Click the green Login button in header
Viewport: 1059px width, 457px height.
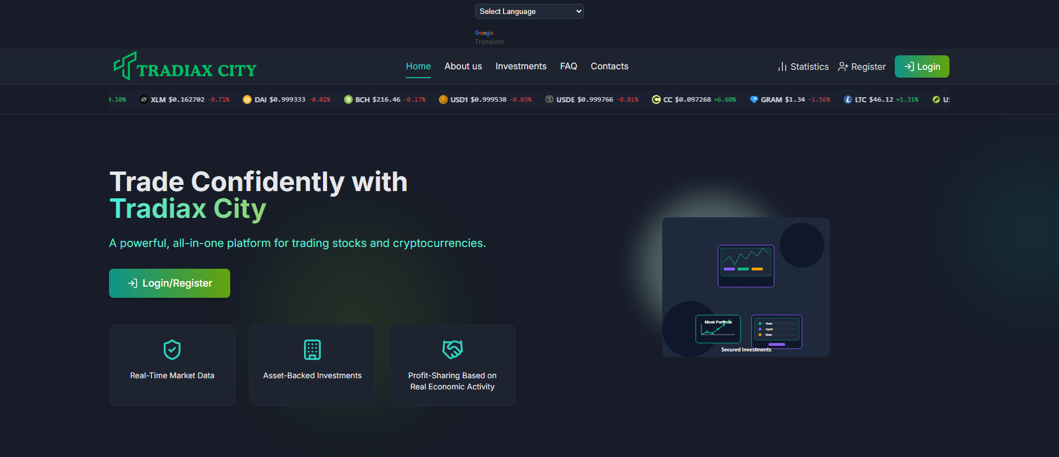(x=922, y=66)
